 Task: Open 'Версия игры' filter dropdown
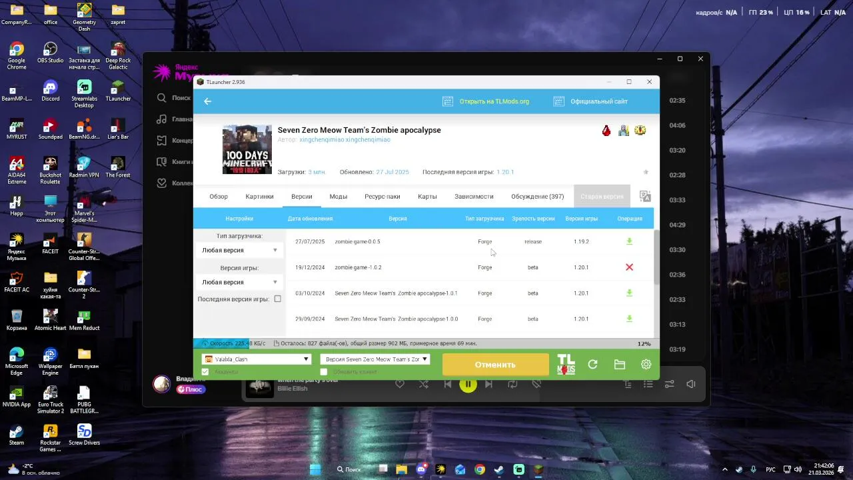point(239,282)
